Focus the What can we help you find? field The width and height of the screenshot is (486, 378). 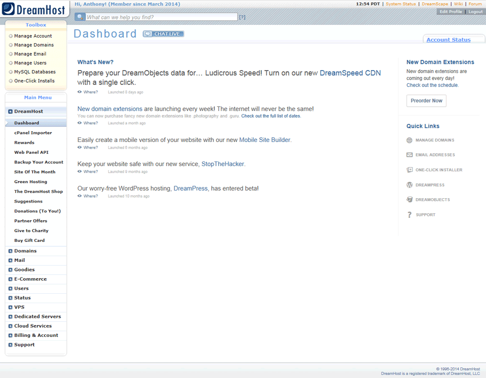(161, 17)
